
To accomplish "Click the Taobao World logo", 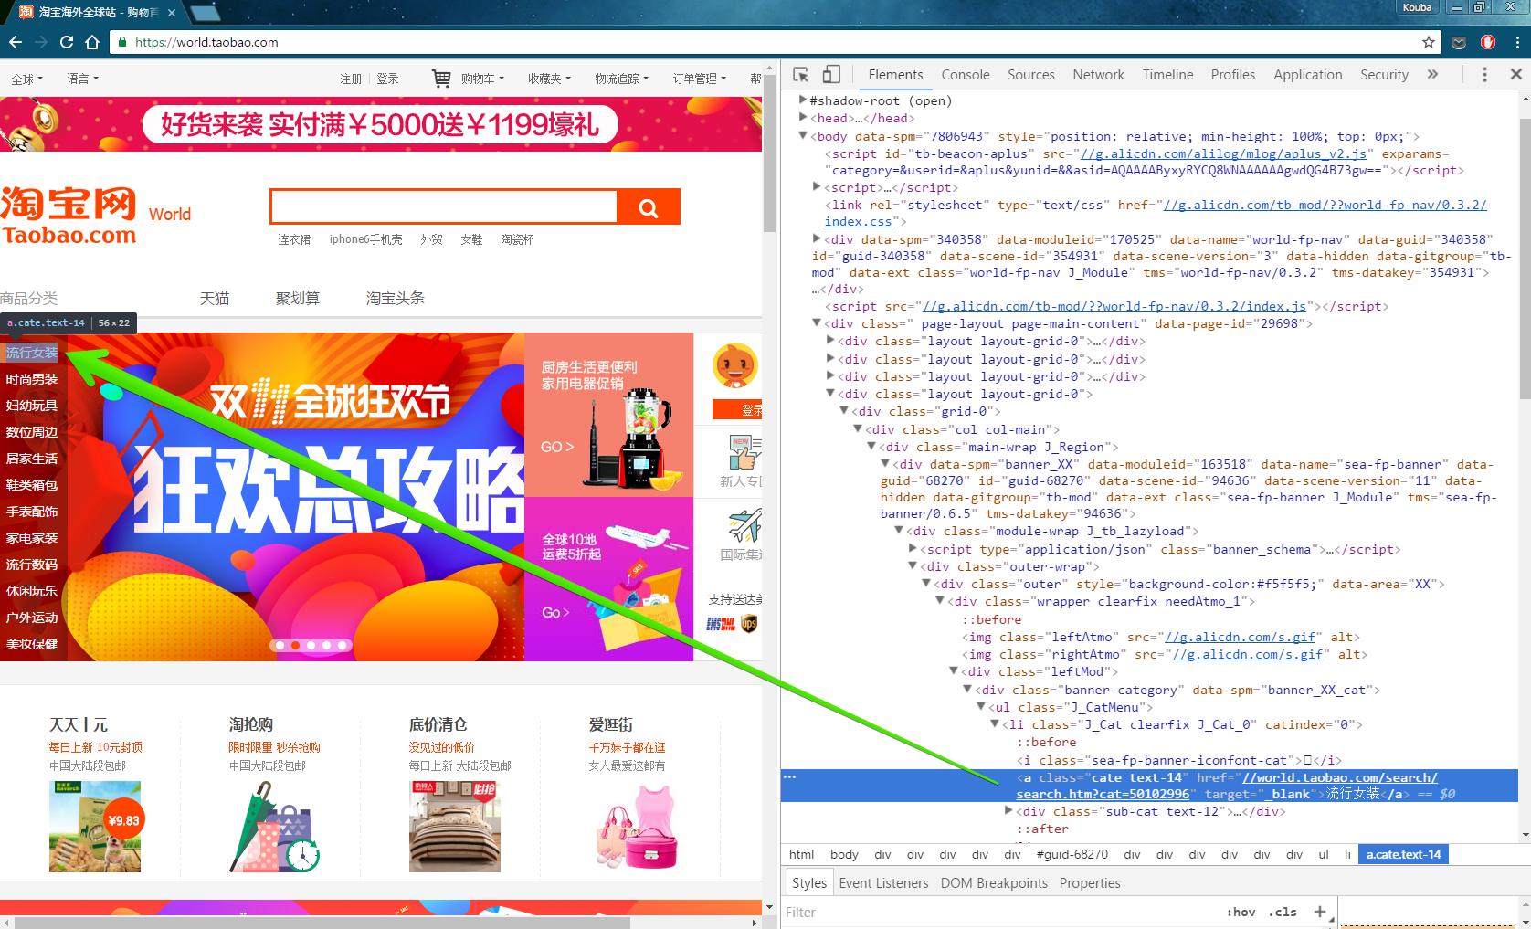I will [x=95, y=216].
